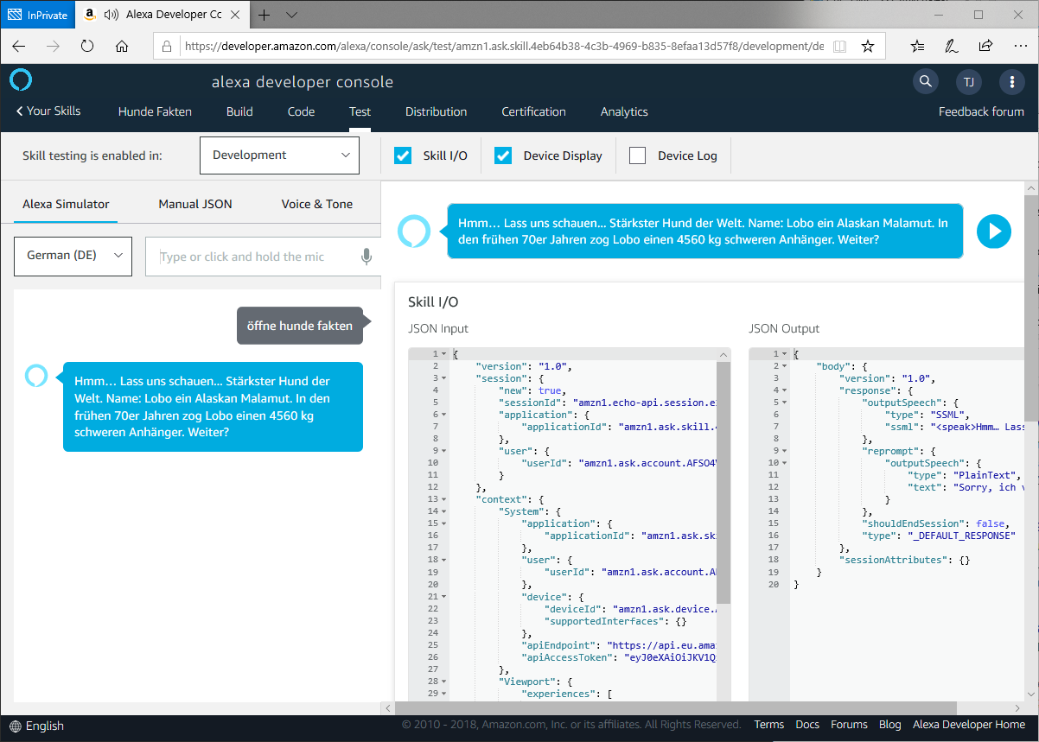Screen dimensions: 1039x742
Task: Switch to the Manual JSON tab
Action: point(195,204)
